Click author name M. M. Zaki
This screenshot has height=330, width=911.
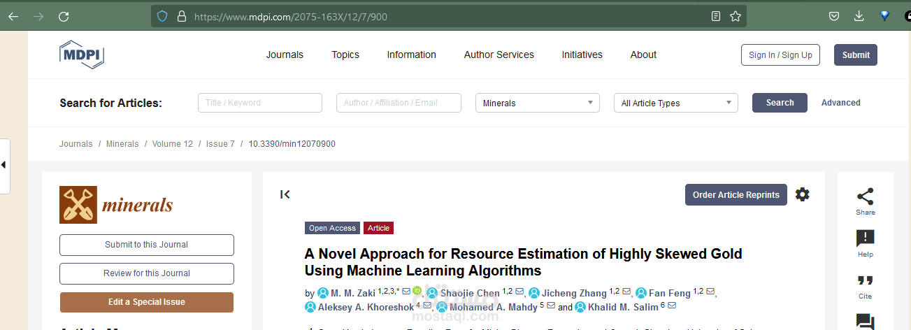click(x=353, y=293)
